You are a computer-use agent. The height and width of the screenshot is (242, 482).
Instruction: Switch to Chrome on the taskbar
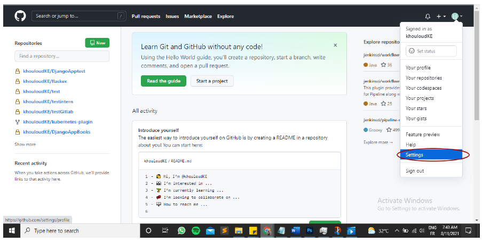[x=267, y=231]
